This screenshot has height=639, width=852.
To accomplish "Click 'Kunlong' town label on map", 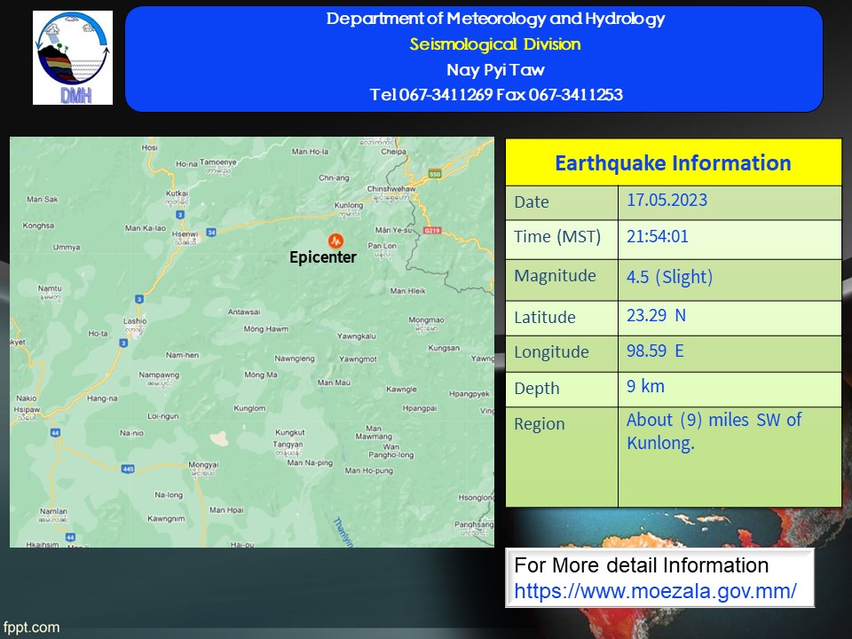I will point(348,205).
